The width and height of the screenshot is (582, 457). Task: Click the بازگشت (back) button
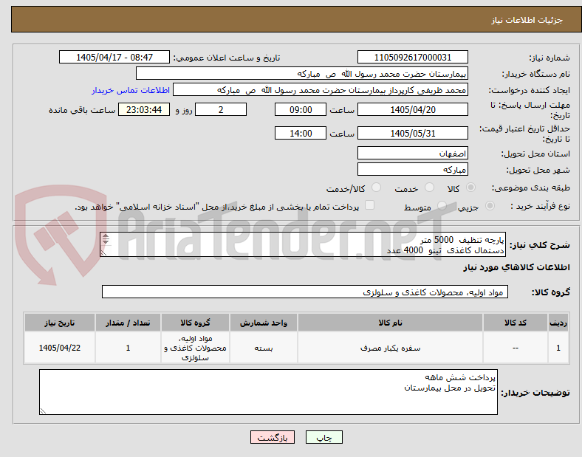[273, 437]
